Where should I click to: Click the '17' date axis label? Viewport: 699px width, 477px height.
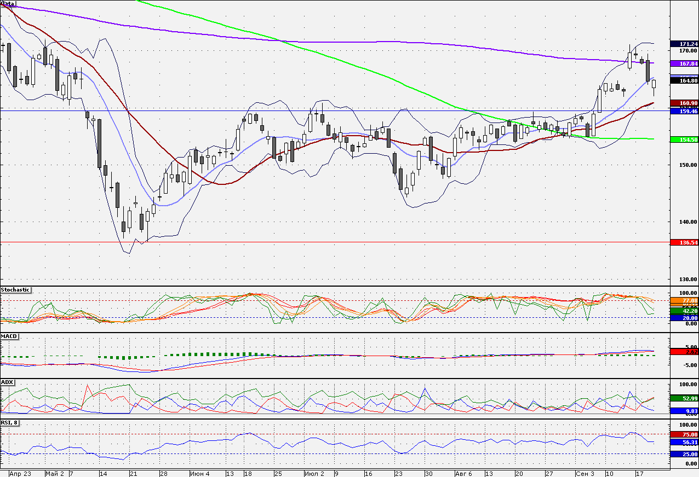tap(639, 473)
